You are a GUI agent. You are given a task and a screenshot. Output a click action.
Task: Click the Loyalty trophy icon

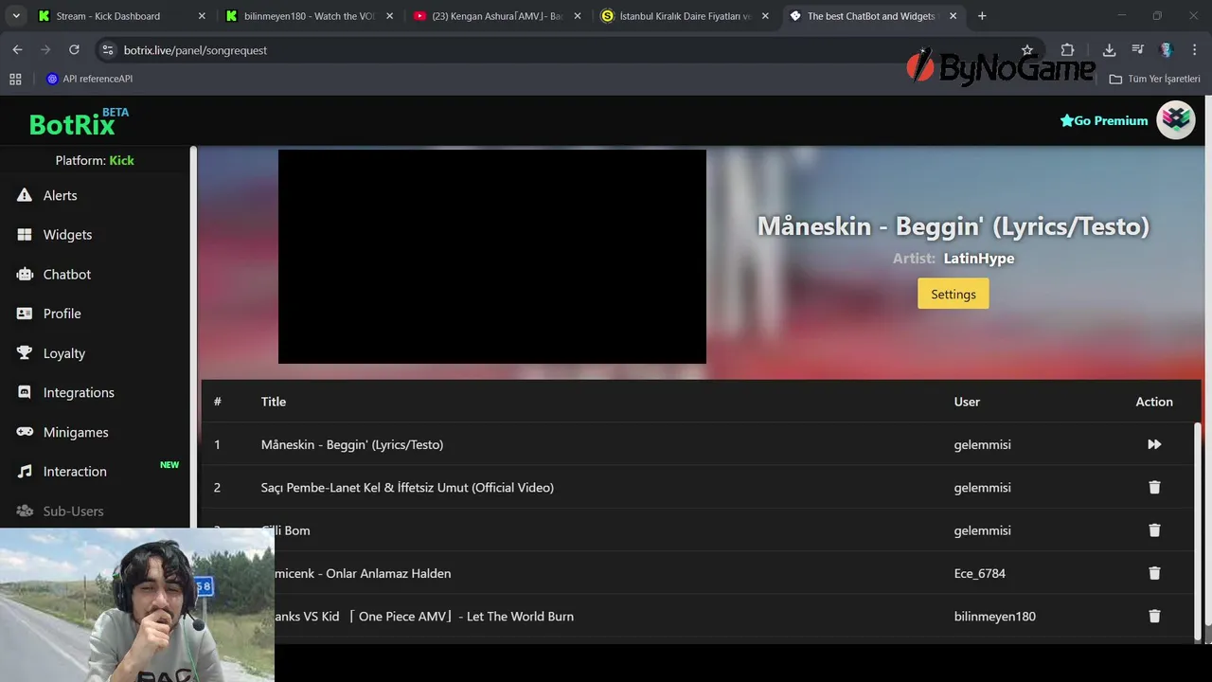(x=25, y=353)
